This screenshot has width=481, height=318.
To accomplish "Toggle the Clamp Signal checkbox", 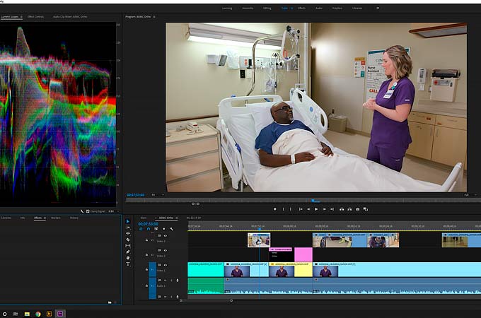I will [x=88, y=211].
